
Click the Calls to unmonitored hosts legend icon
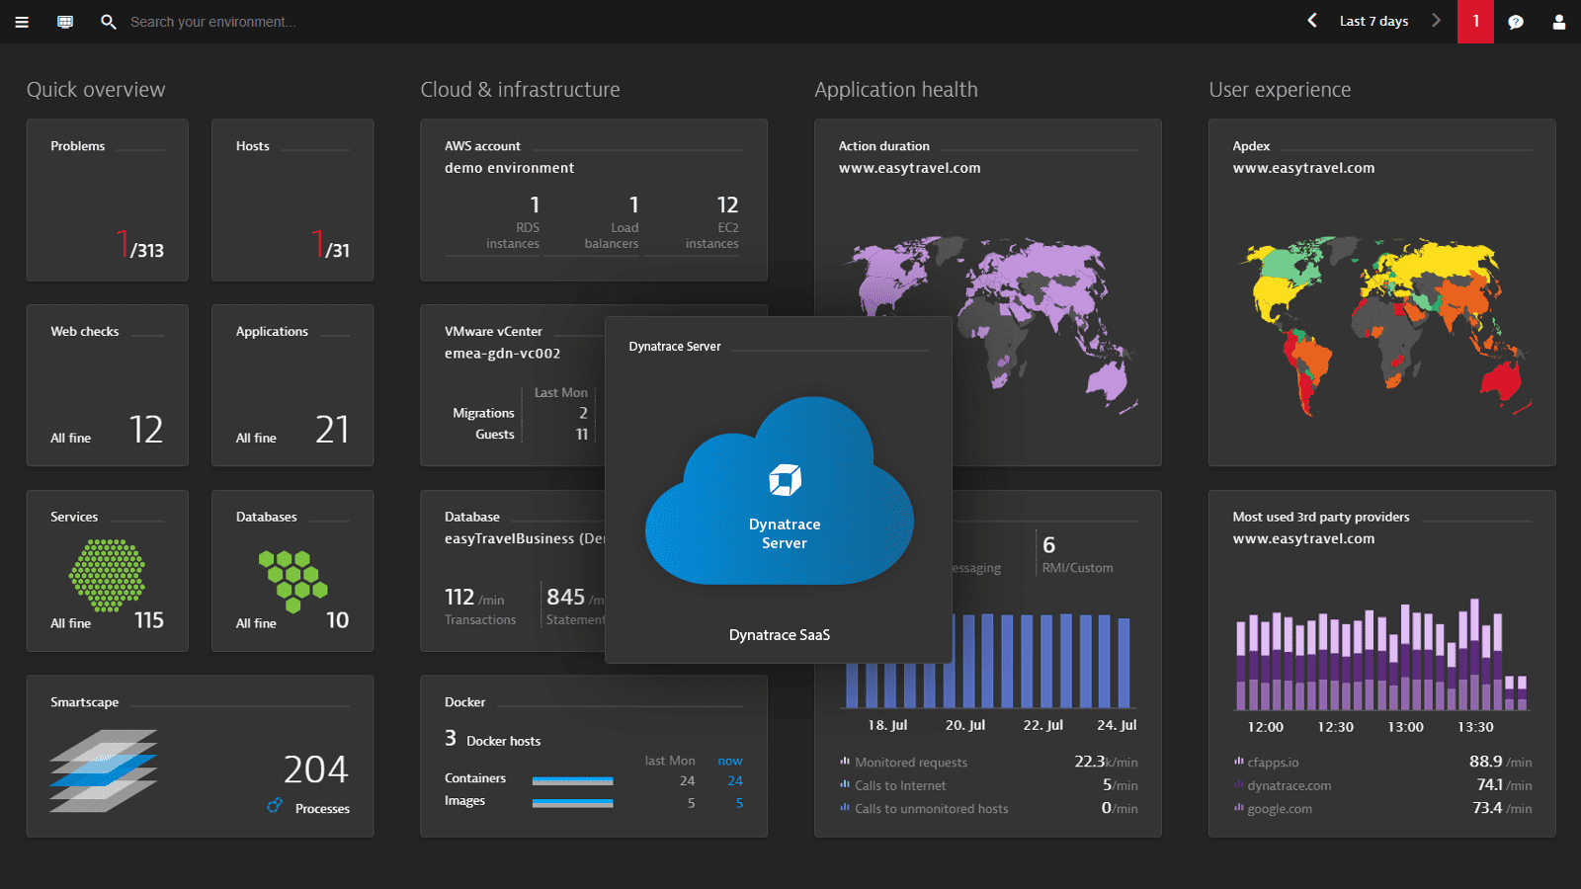[x=845, y=808]
